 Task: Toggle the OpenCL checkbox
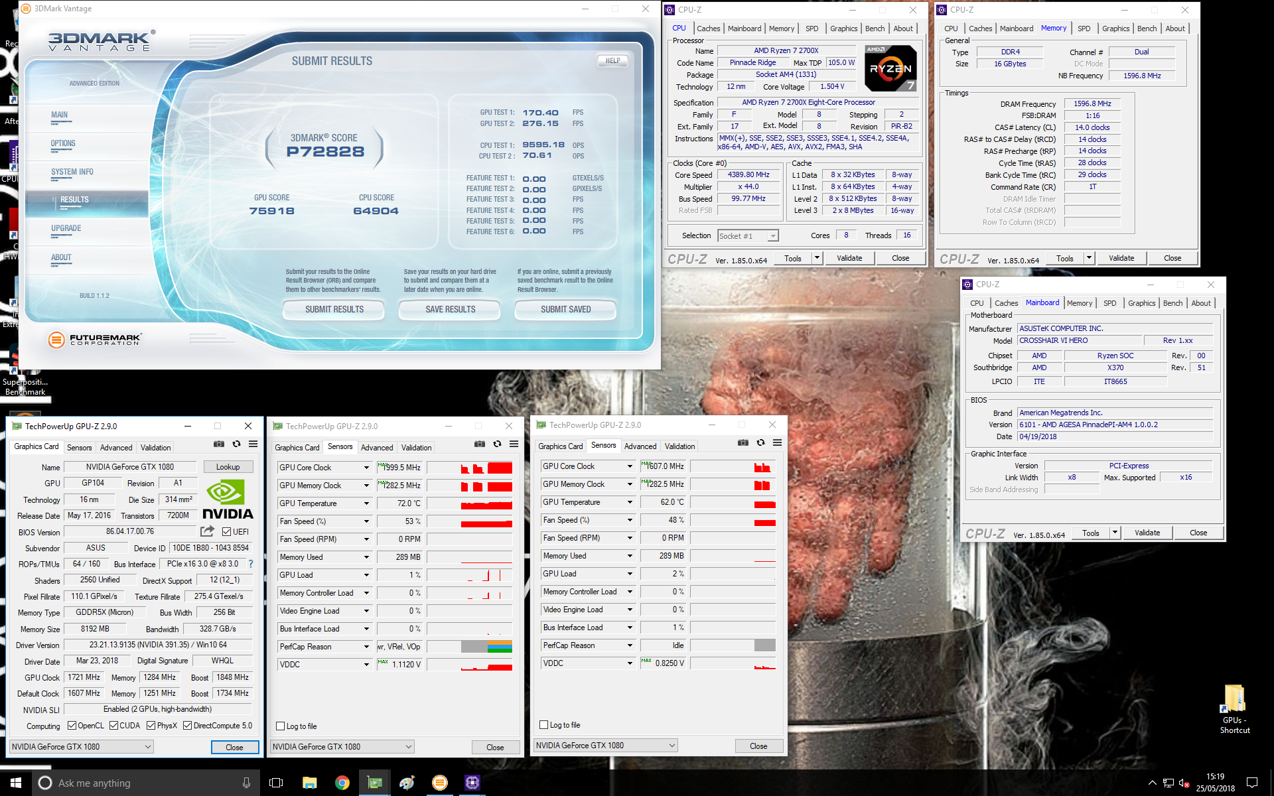(x=72, y=726)
